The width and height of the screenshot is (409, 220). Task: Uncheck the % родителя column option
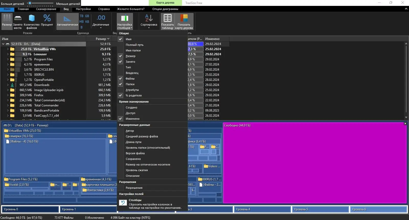coord(120,95)
